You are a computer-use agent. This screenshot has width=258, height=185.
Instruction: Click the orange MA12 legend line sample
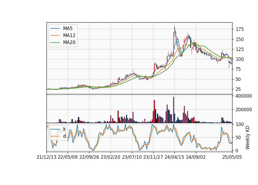coord(55,35)
